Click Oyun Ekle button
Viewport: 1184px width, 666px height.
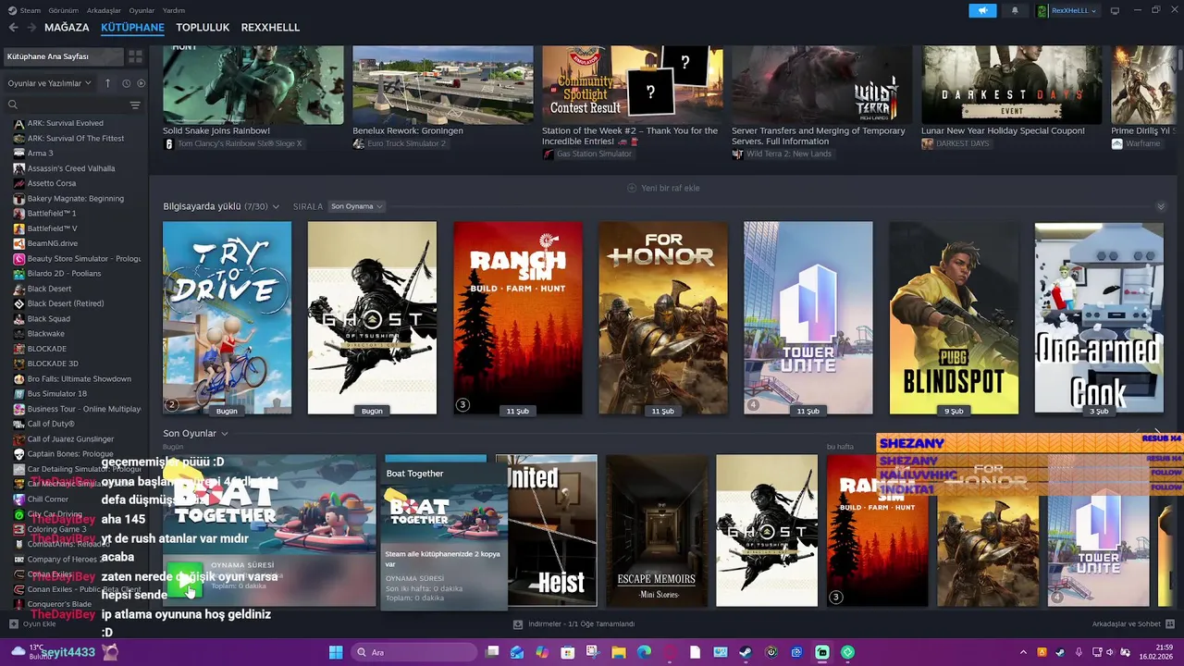pos(32,624)
